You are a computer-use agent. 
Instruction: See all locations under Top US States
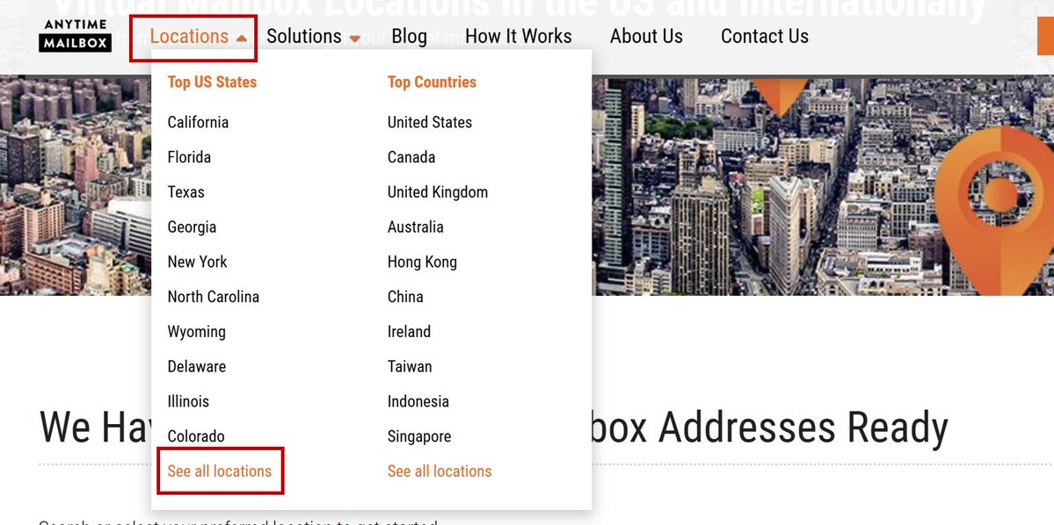219,471
